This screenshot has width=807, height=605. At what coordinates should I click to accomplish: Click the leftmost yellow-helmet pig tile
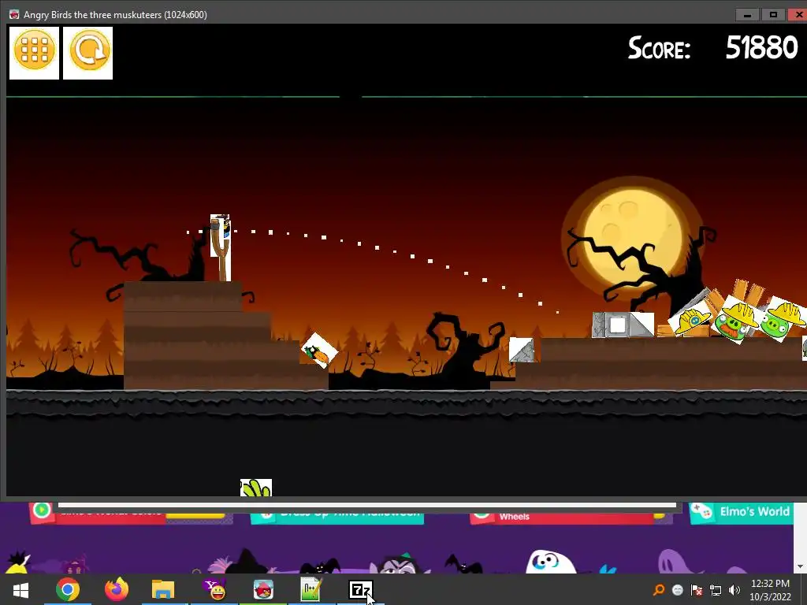[x=692, y=319]
